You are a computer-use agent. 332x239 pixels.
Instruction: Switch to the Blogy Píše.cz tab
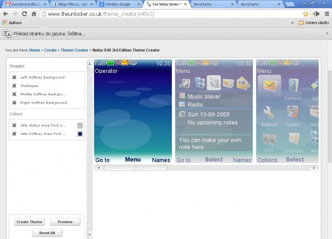click(x=72, y=4)
